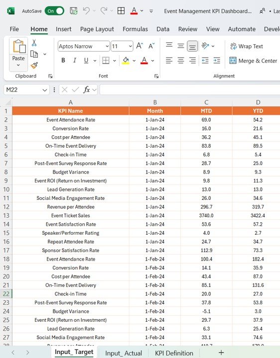Toggle Bold formatting
This screenshot has height=358, width=280.
click(x=63, y=60)
